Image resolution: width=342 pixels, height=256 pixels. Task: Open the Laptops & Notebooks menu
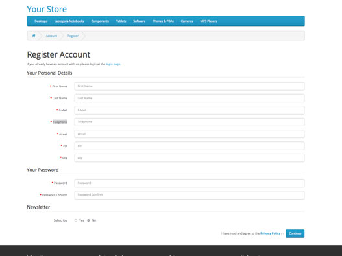click(x=69, y=21)
